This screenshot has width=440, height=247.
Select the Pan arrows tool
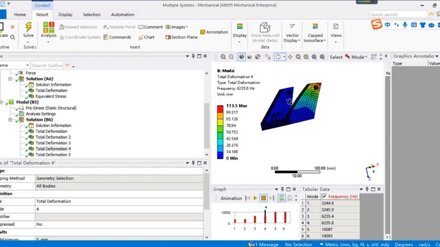290,57
